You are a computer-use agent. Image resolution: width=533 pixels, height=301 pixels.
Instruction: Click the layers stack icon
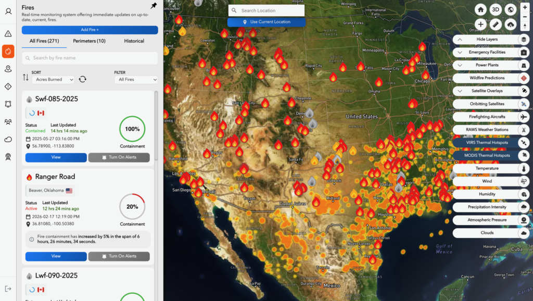click(x=524, y=40)
